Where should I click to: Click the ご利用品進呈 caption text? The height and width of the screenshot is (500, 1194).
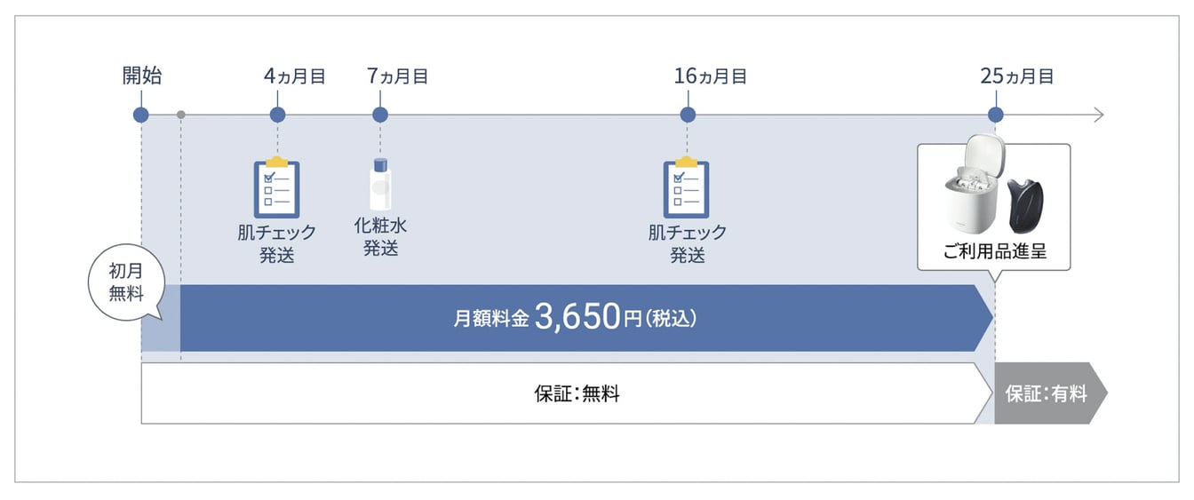(995, 251)
